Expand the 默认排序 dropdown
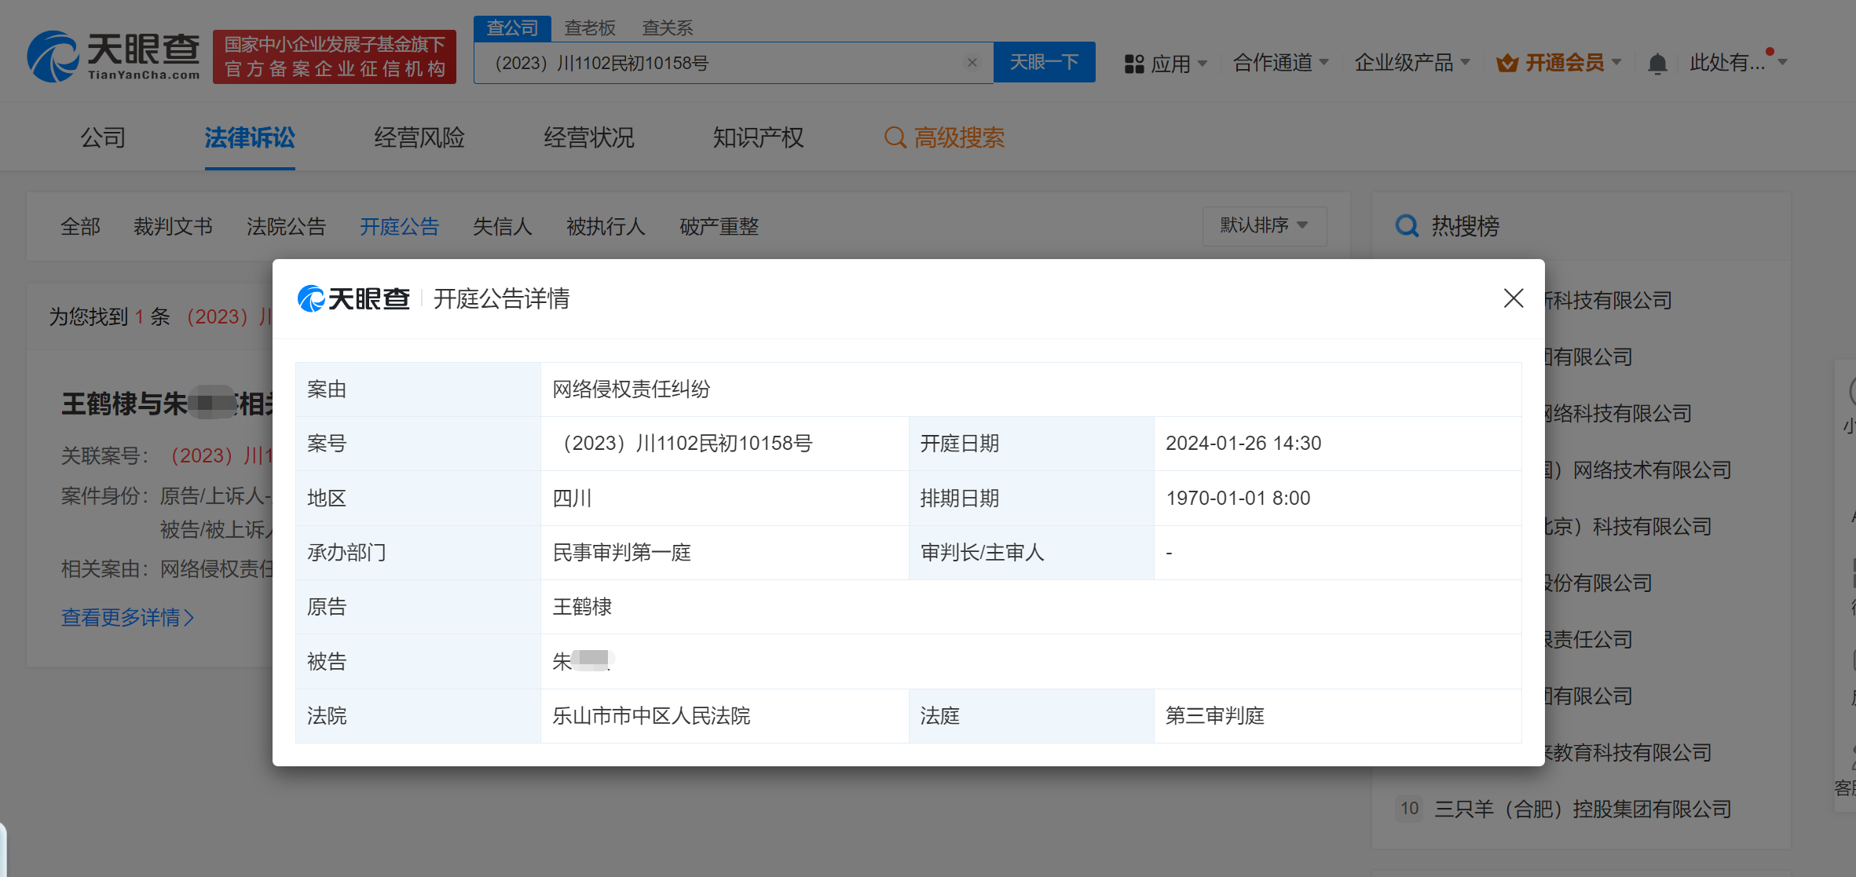1856x877 pixels. 1264,226
